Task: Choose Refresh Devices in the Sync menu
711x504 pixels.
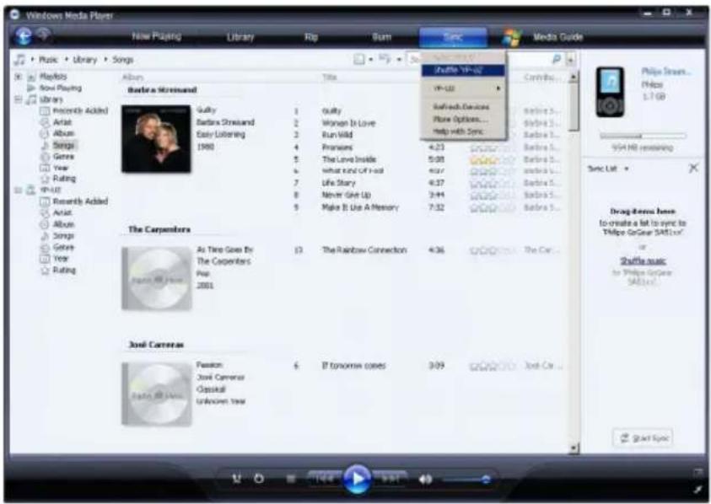Action: click(x=462, y=107)
